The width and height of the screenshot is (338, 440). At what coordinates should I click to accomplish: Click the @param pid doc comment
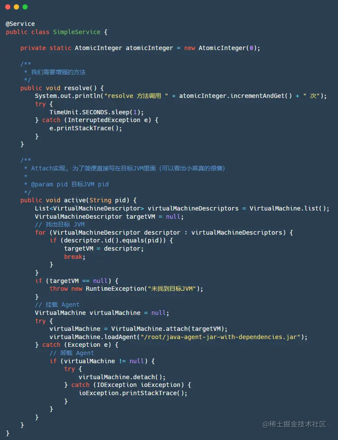69,184
